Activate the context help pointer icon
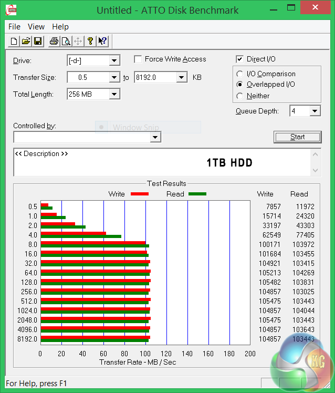This screenshot has height=393, width=335. 102,42
